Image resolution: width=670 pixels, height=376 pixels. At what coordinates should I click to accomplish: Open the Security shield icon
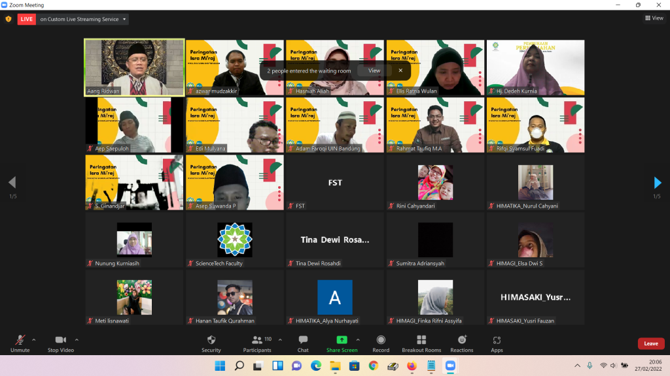click(x=211, y=341)
